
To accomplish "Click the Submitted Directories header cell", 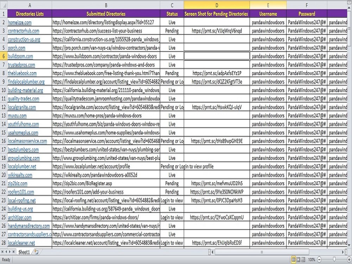I will (x=106, y=14).
